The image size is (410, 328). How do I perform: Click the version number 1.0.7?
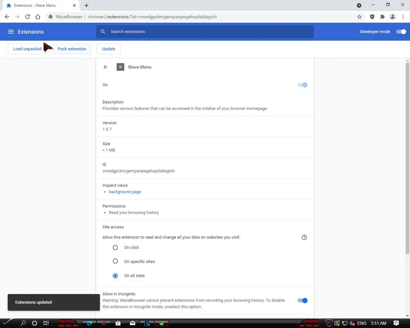coord(107,129)
